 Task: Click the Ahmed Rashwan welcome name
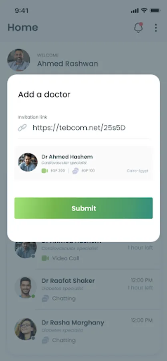[68, 64]
